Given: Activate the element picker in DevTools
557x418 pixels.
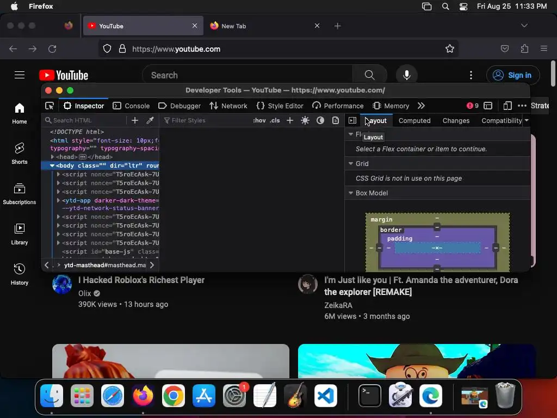Looking at the screenshot, I should pos(49,106).
